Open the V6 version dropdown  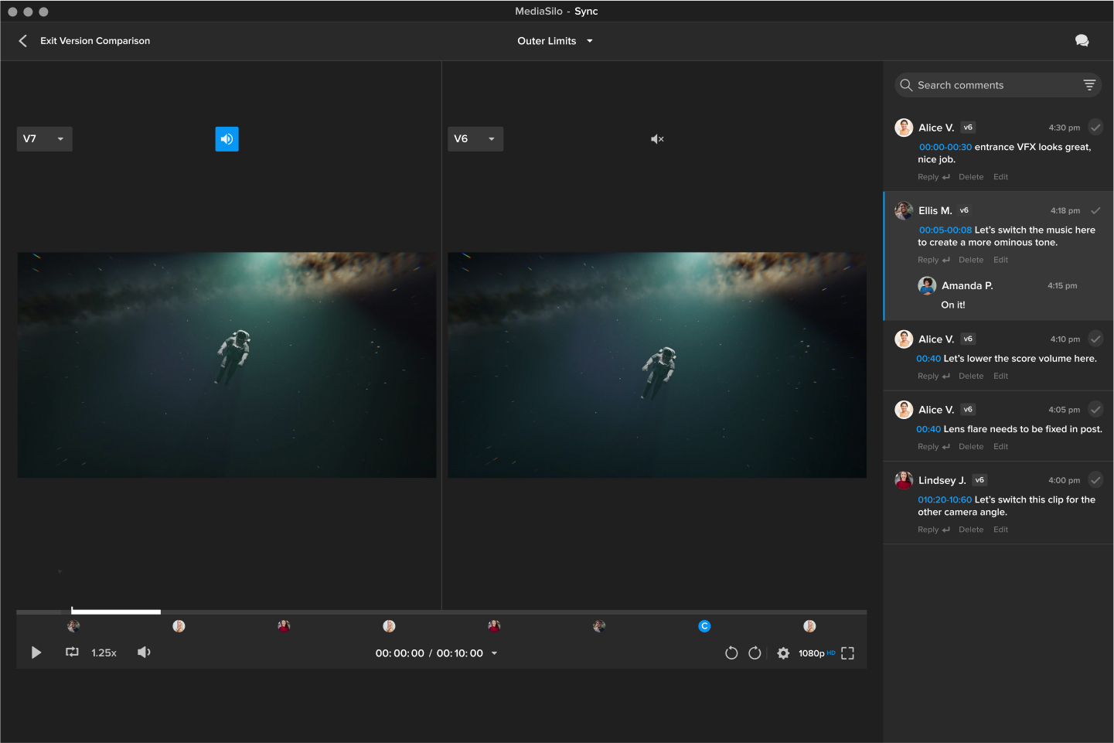pyautogui.click(x=475, y=138)
